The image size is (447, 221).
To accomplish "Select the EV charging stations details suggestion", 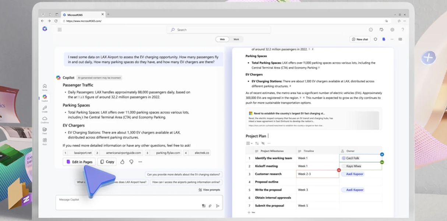I will coord(183,174).
